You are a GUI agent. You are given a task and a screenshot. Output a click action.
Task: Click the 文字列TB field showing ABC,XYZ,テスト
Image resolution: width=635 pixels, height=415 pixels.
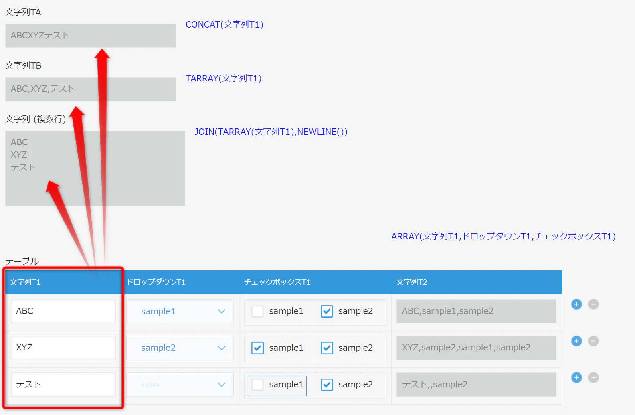tap(91, 89)
